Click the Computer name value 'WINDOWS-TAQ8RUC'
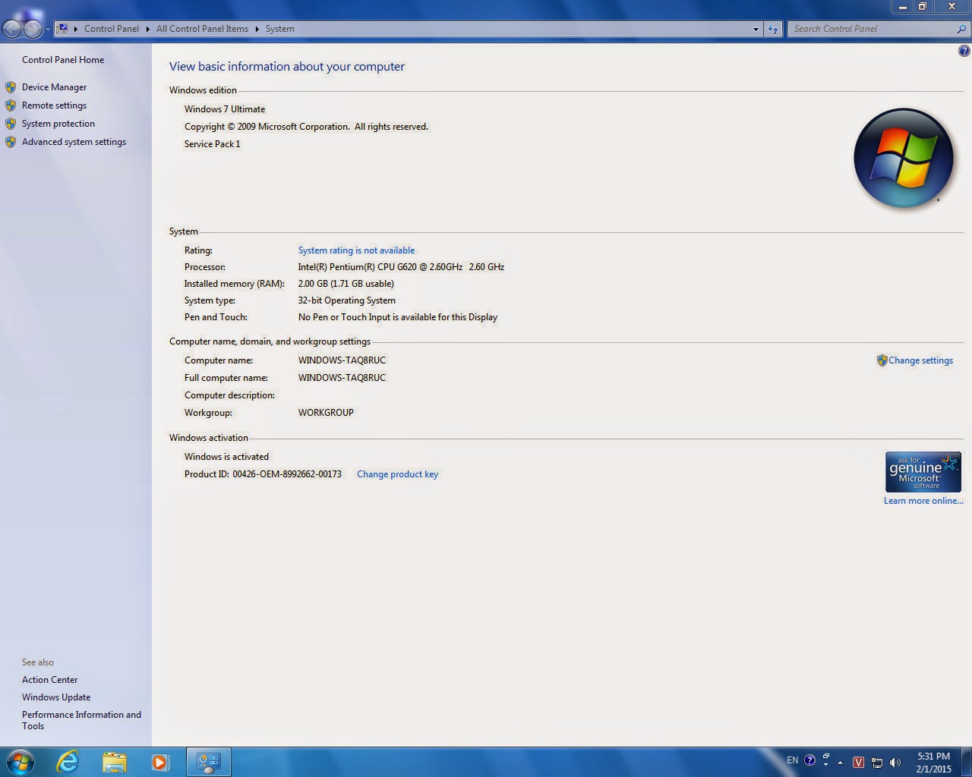Screen dimensions: 972x777 click(x=342, y=360)
